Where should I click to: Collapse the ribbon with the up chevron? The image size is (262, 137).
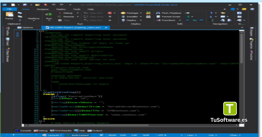coord(225,9)
